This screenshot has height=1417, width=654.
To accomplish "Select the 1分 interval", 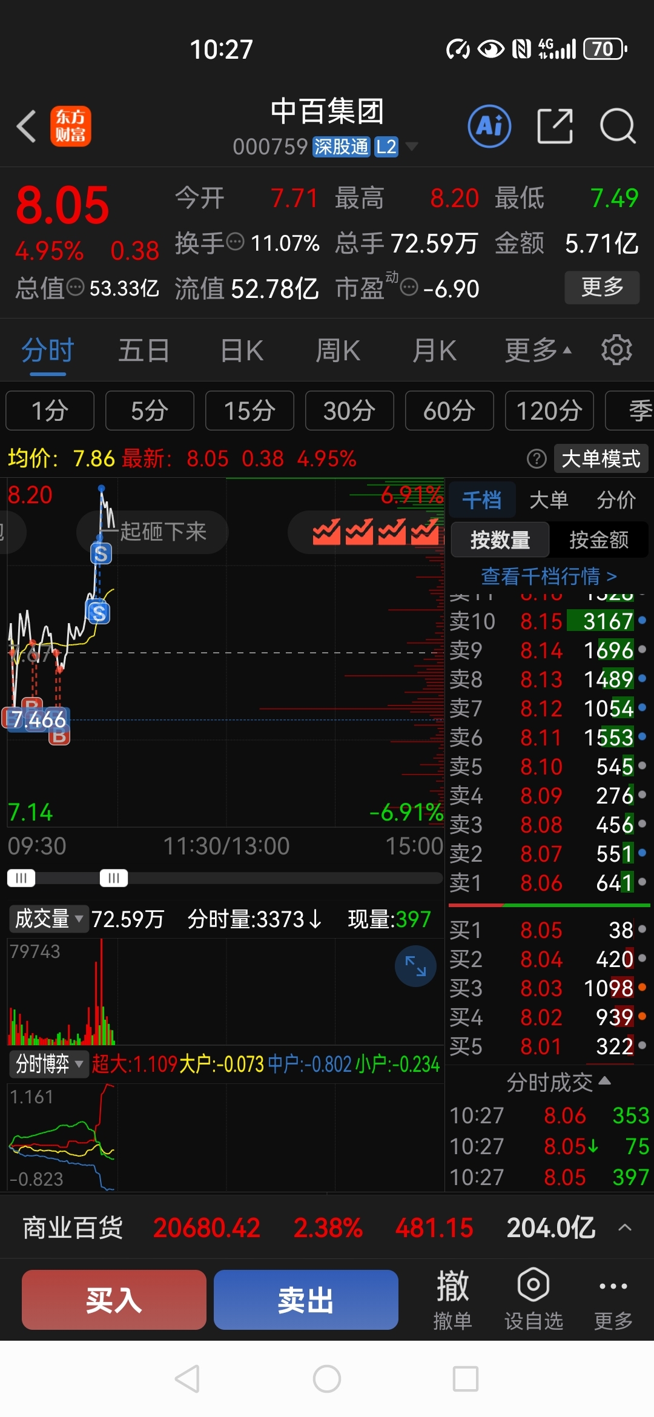I will click(50, 411).
